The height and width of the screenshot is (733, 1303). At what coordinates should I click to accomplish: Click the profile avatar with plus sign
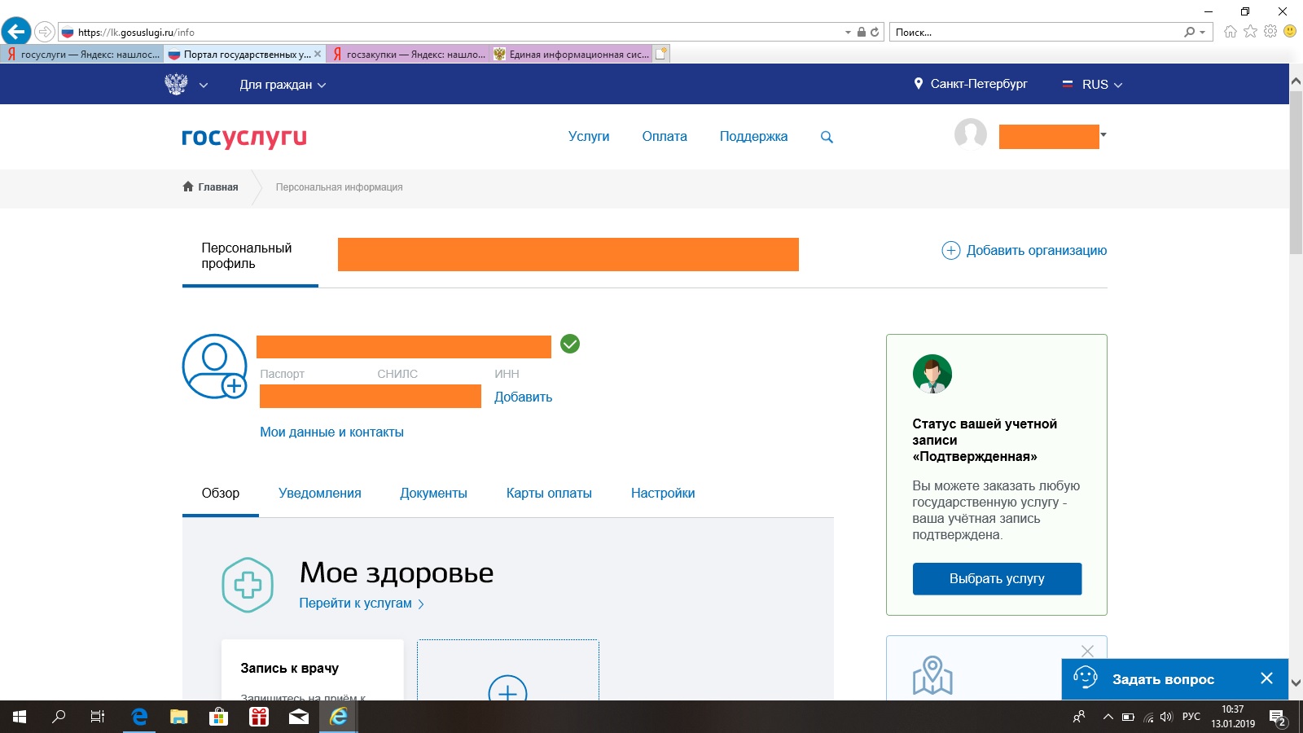click(214, 366)
